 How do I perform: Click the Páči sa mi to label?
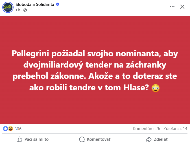[37, 139]
